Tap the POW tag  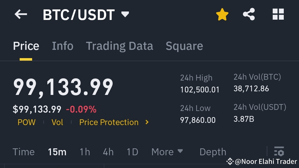[27, 122]
